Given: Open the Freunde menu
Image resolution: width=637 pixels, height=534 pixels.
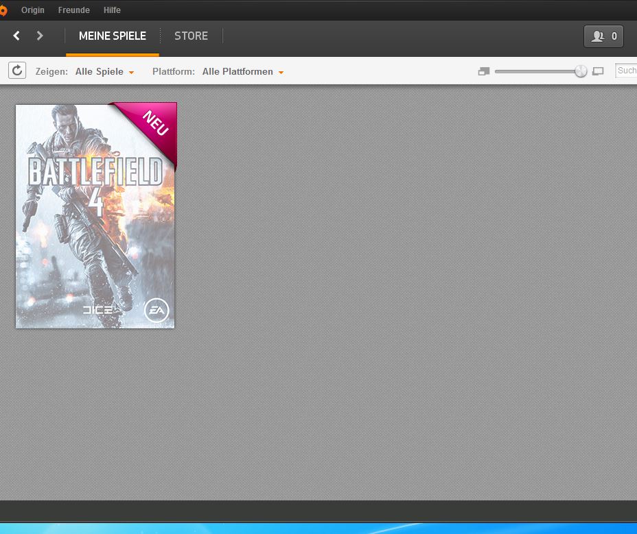Looking at the screenshot, I should tap(74, 10).
